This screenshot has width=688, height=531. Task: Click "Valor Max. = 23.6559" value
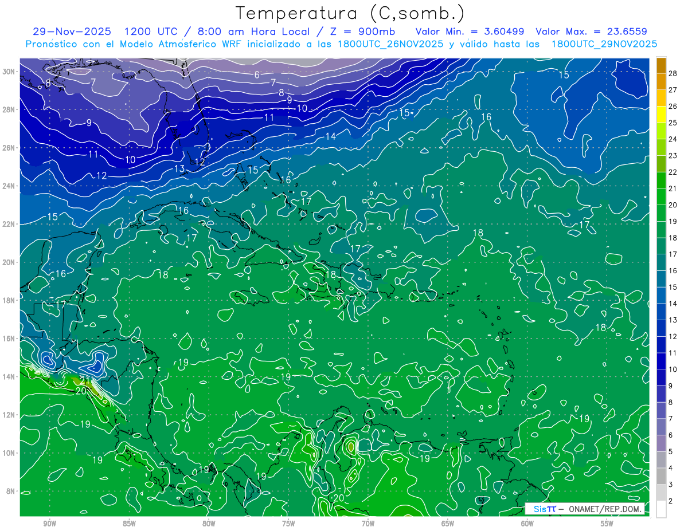591,32
